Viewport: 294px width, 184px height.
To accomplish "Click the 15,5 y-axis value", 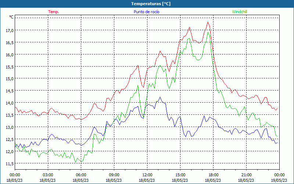I will [x=10, y=67].
